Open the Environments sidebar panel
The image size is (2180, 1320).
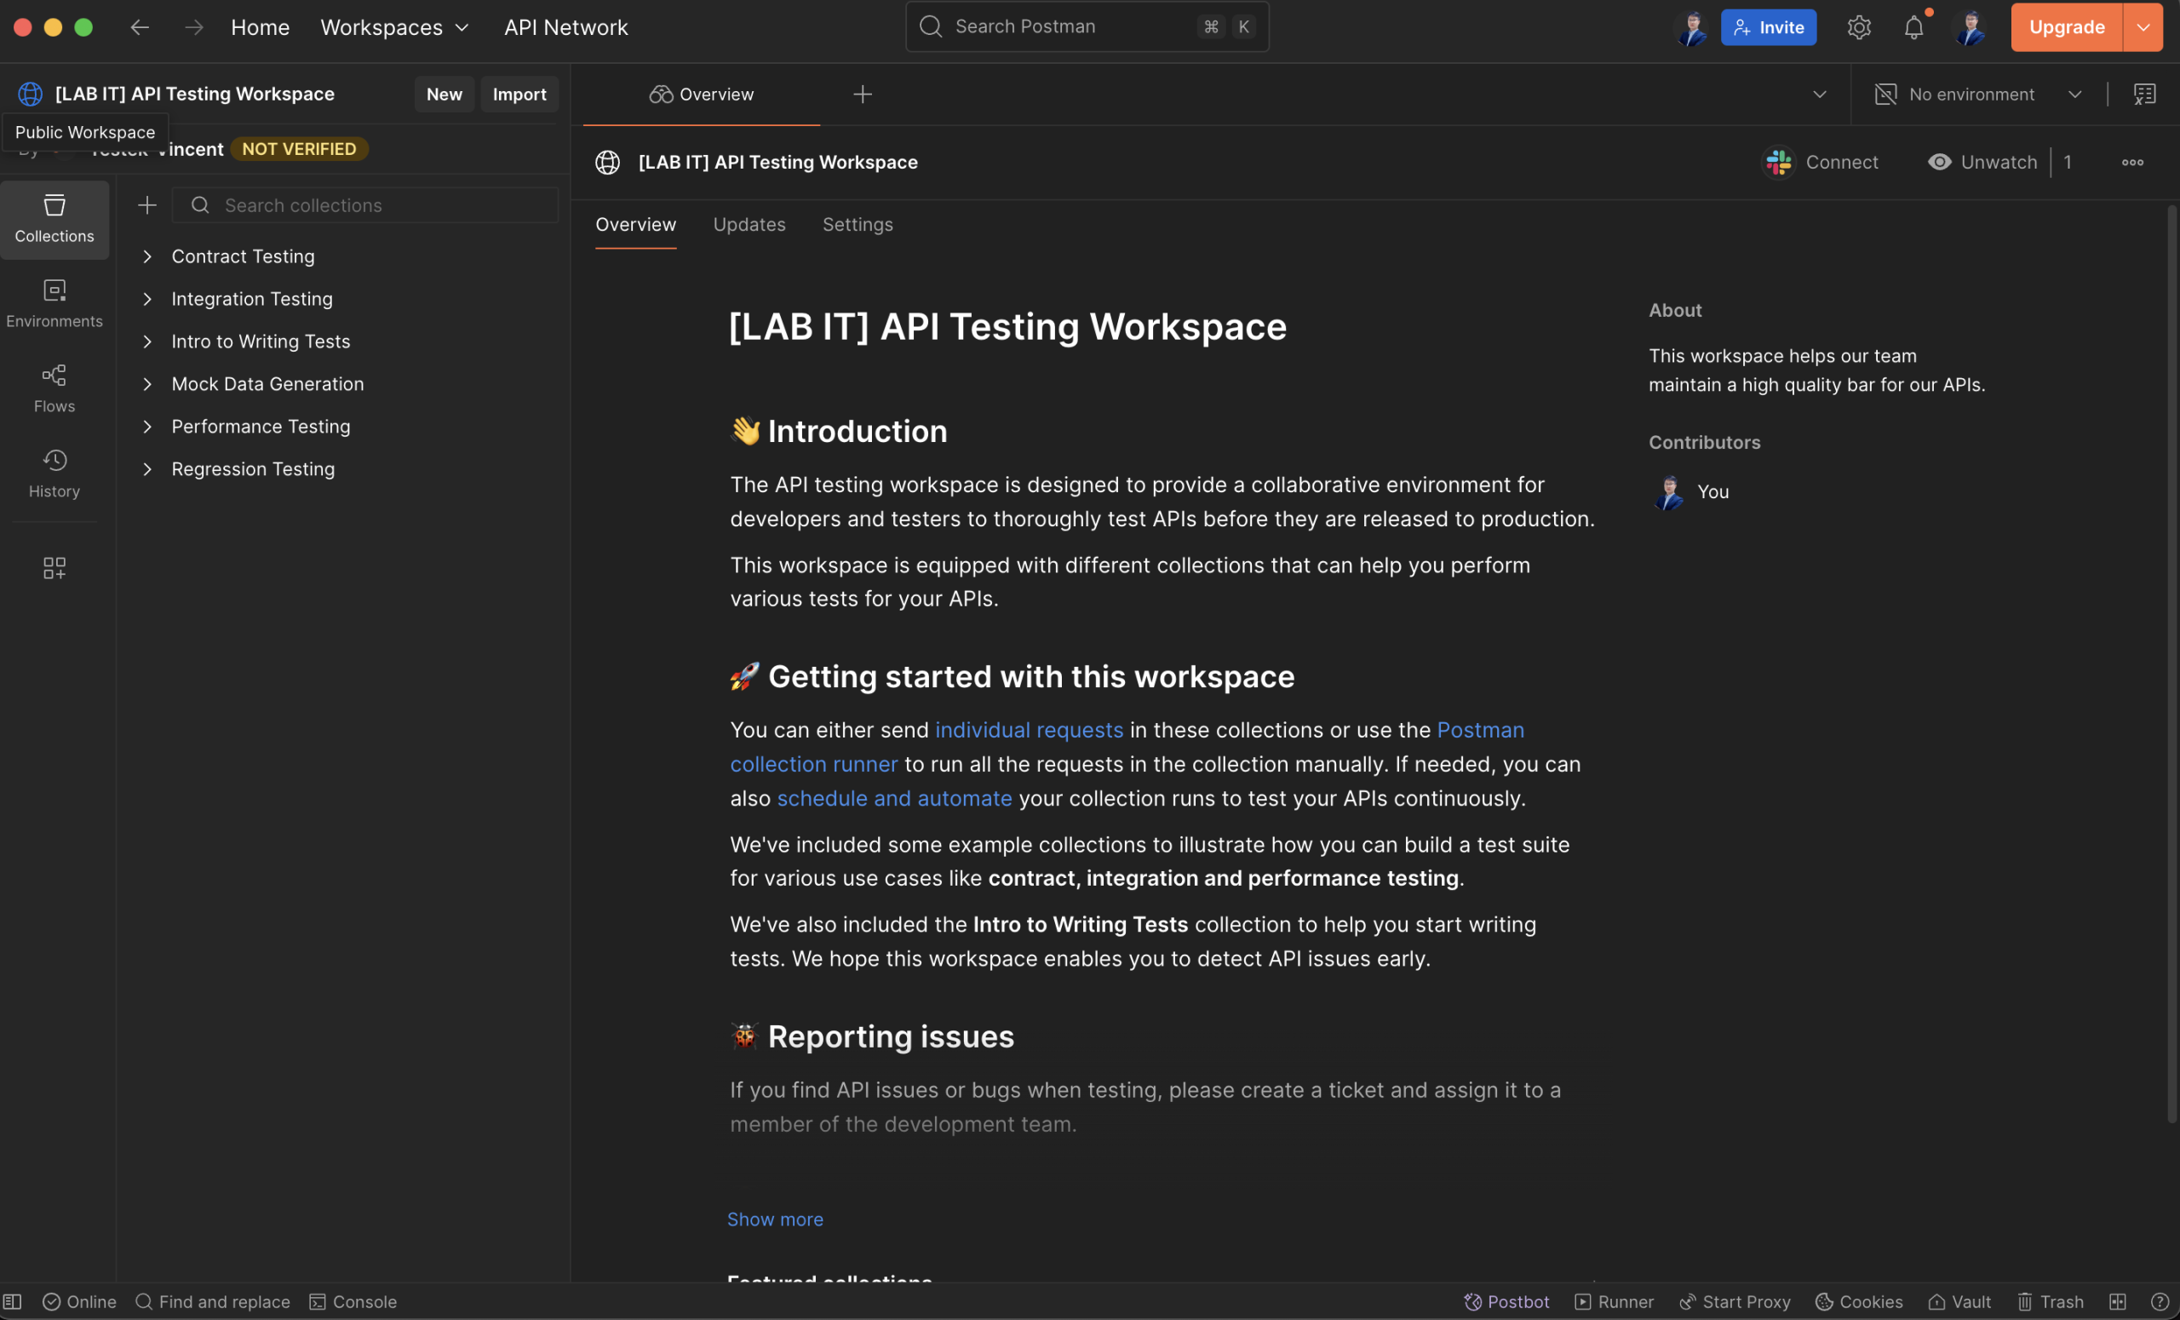coord(54,303)
